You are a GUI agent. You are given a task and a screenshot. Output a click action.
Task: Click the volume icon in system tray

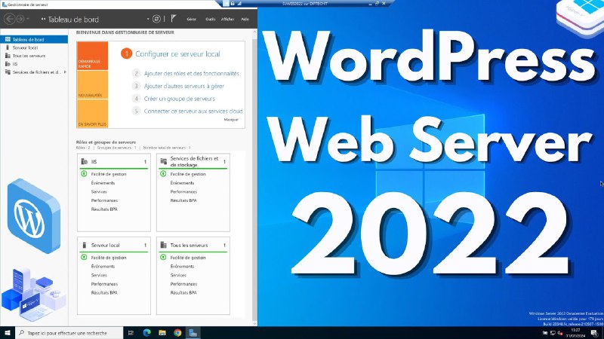(x=560, y=333)
